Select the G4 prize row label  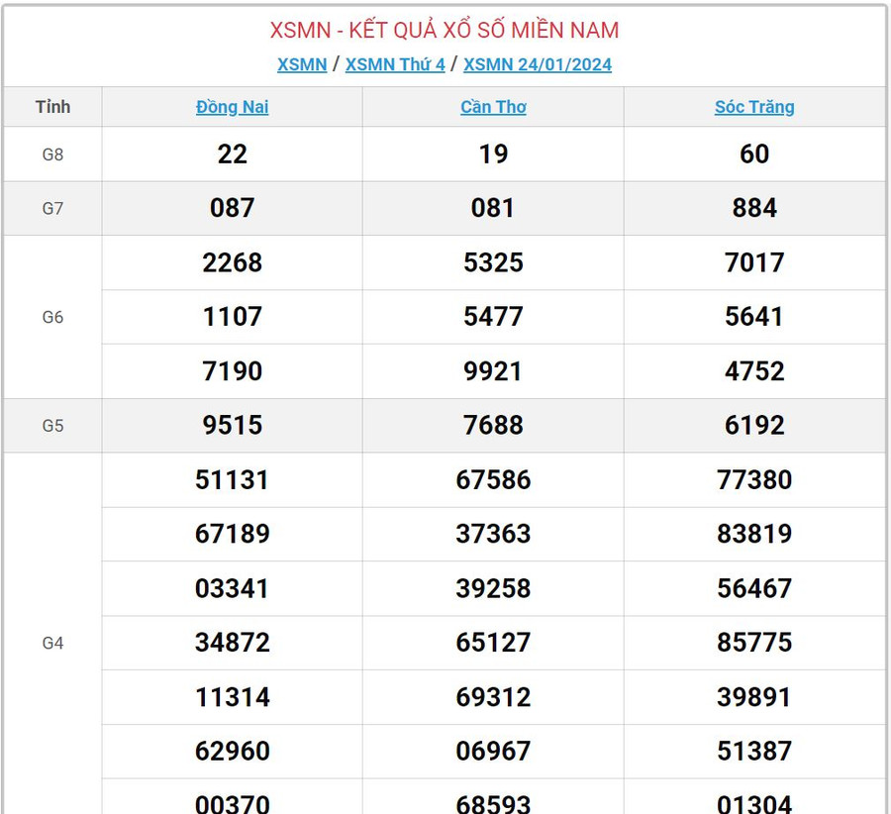click(x=52, y=643)
